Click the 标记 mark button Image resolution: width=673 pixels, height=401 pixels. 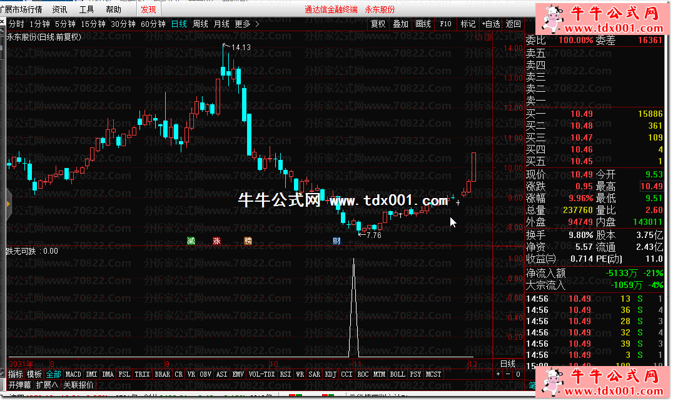coord(468,24)
